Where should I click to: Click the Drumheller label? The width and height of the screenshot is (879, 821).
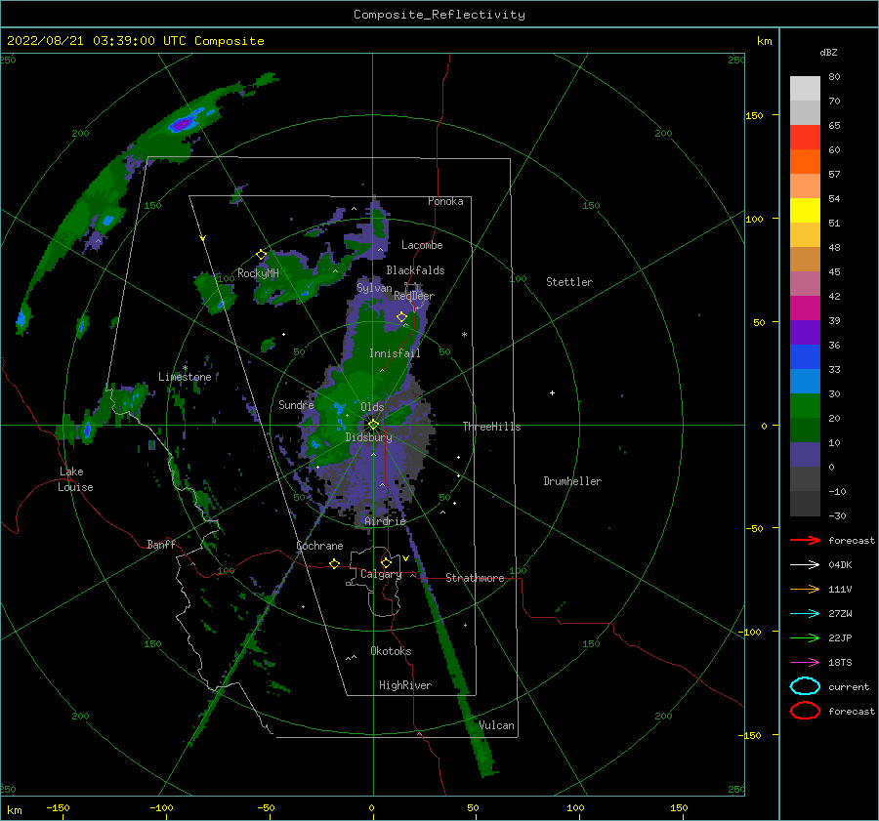(571, 481)
